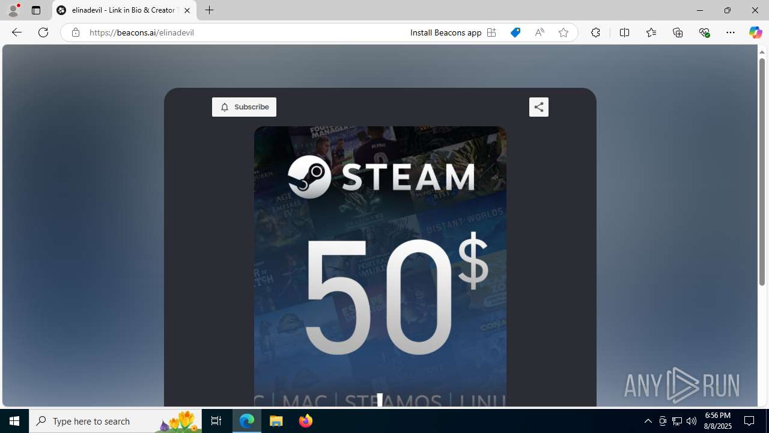Install Beacons app icon in address bar

tap(491, 32)
